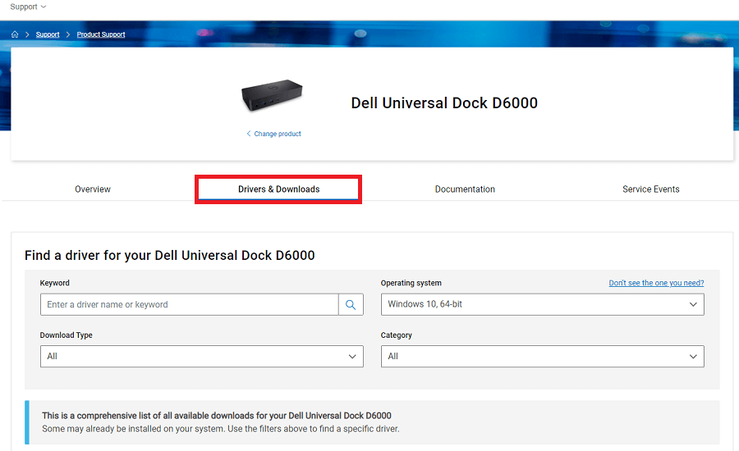Click 'Find a driver for your Dell' heading
The height and width of the screenshot is (451, 739).
coord(170,256)
